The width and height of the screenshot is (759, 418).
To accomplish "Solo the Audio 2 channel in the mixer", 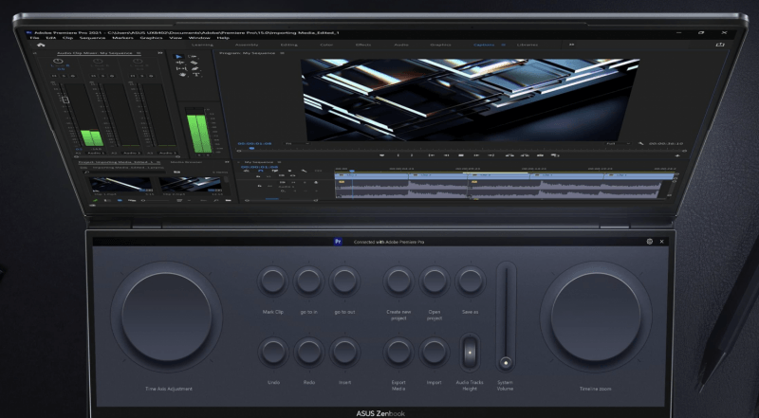I will point(103,76).
